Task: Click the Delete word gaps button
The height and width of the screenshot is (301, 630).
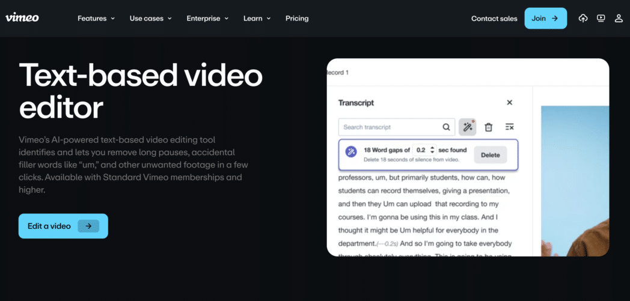Action: pos(490,155)
